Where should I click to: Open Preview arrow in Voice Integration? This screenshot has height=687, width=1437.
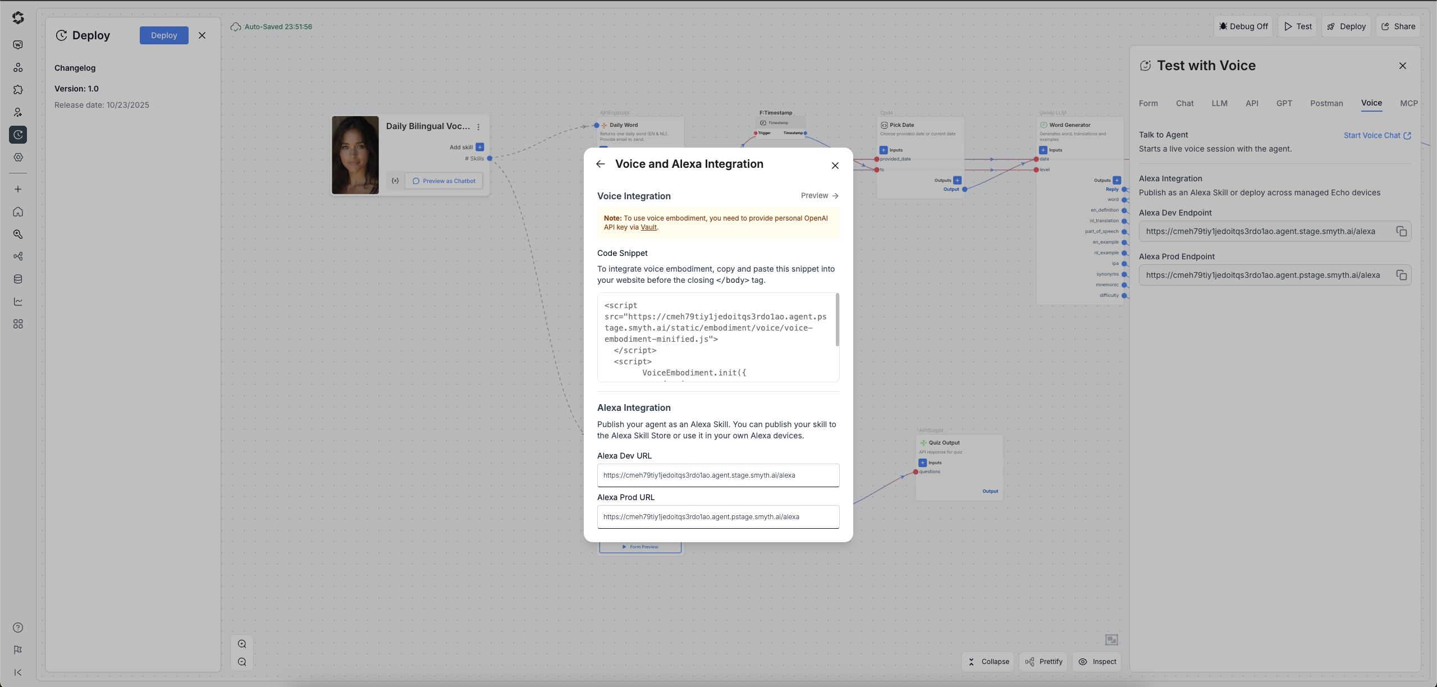click(820, 195)
